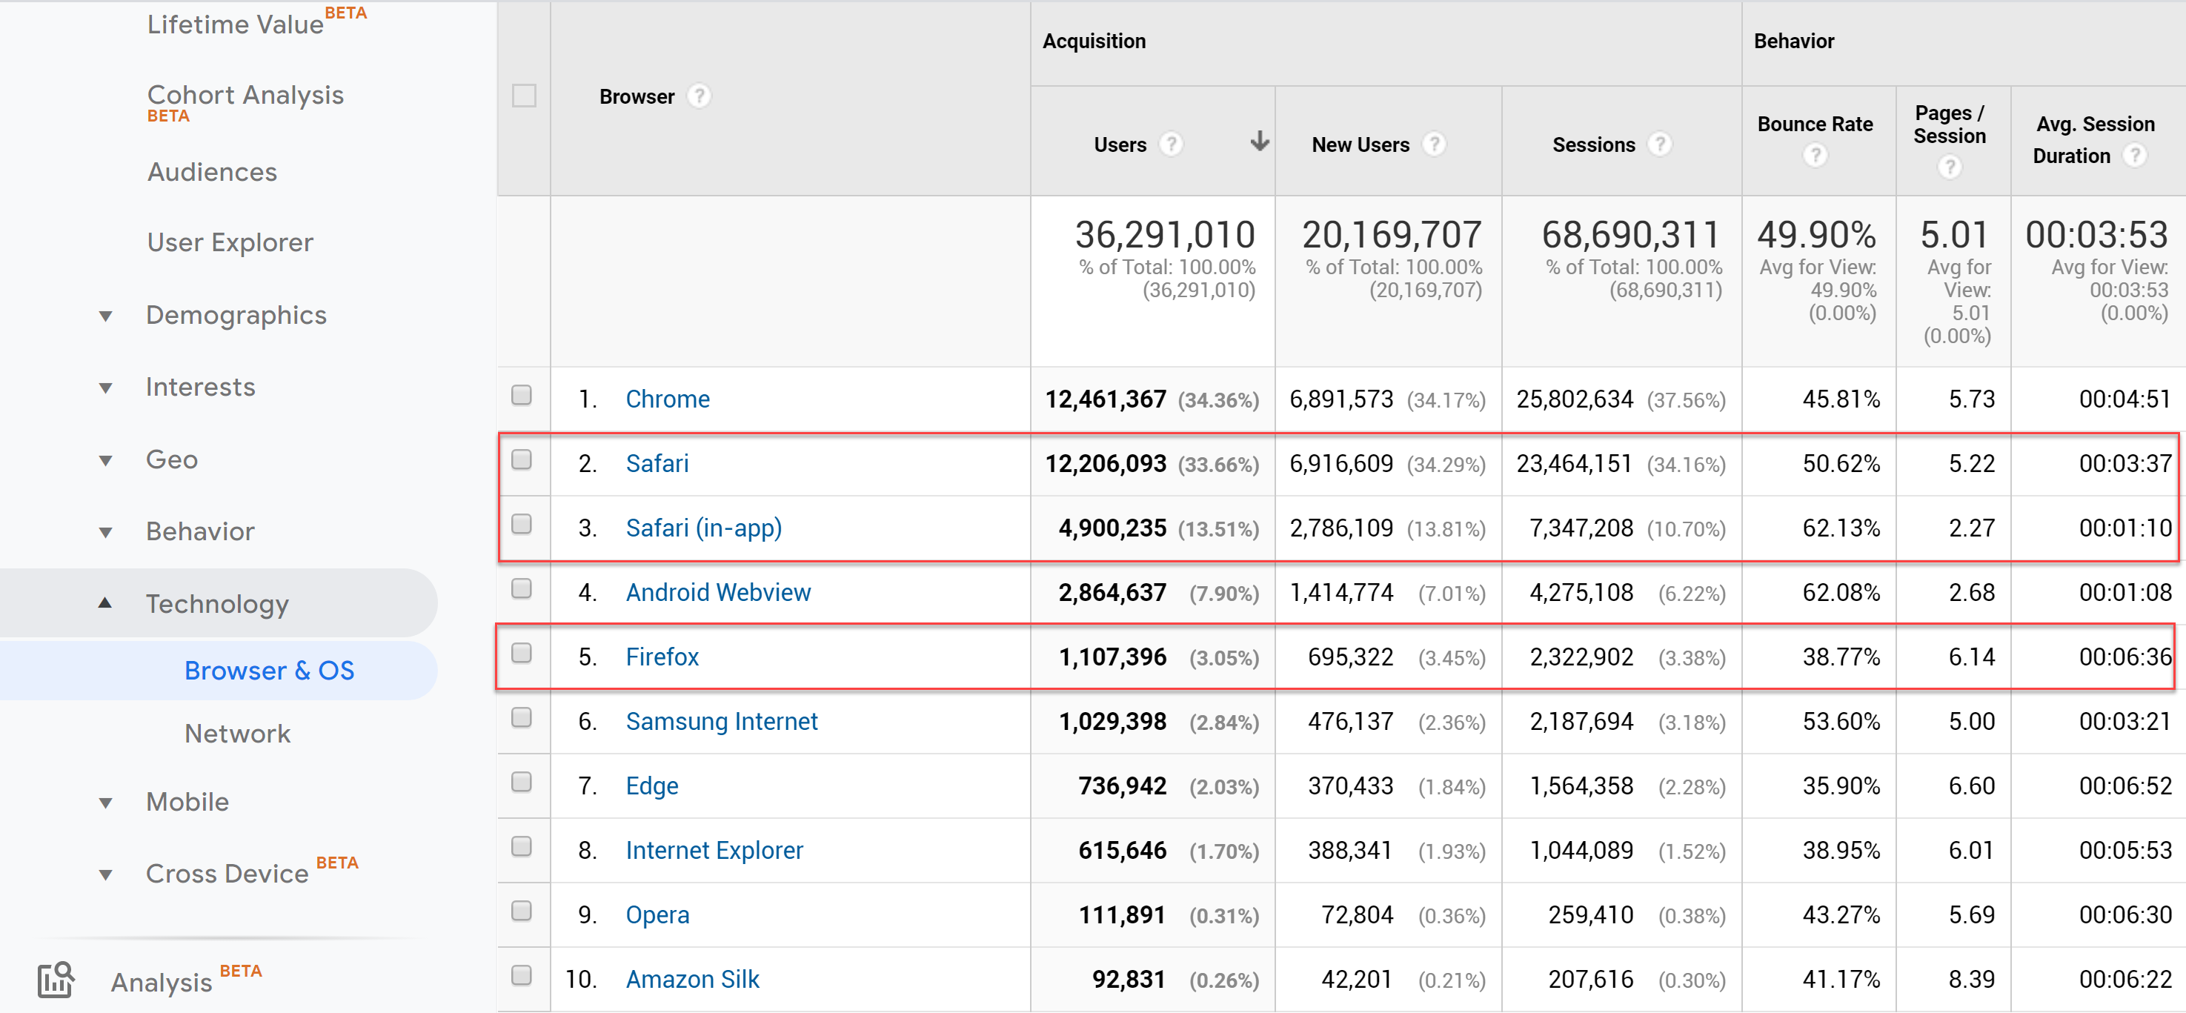Click the Browser dimension column header
This screenshot has width=2186, height=1013.
coord(637,97)
